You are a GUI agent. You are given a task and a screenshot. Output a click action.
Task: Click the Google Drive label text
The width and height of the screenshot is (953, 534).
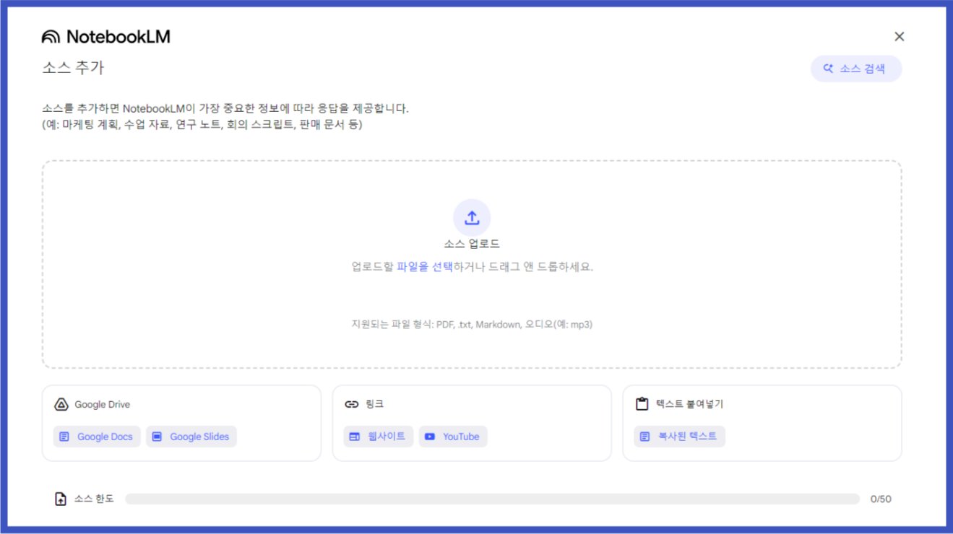(x=103, y=405)
